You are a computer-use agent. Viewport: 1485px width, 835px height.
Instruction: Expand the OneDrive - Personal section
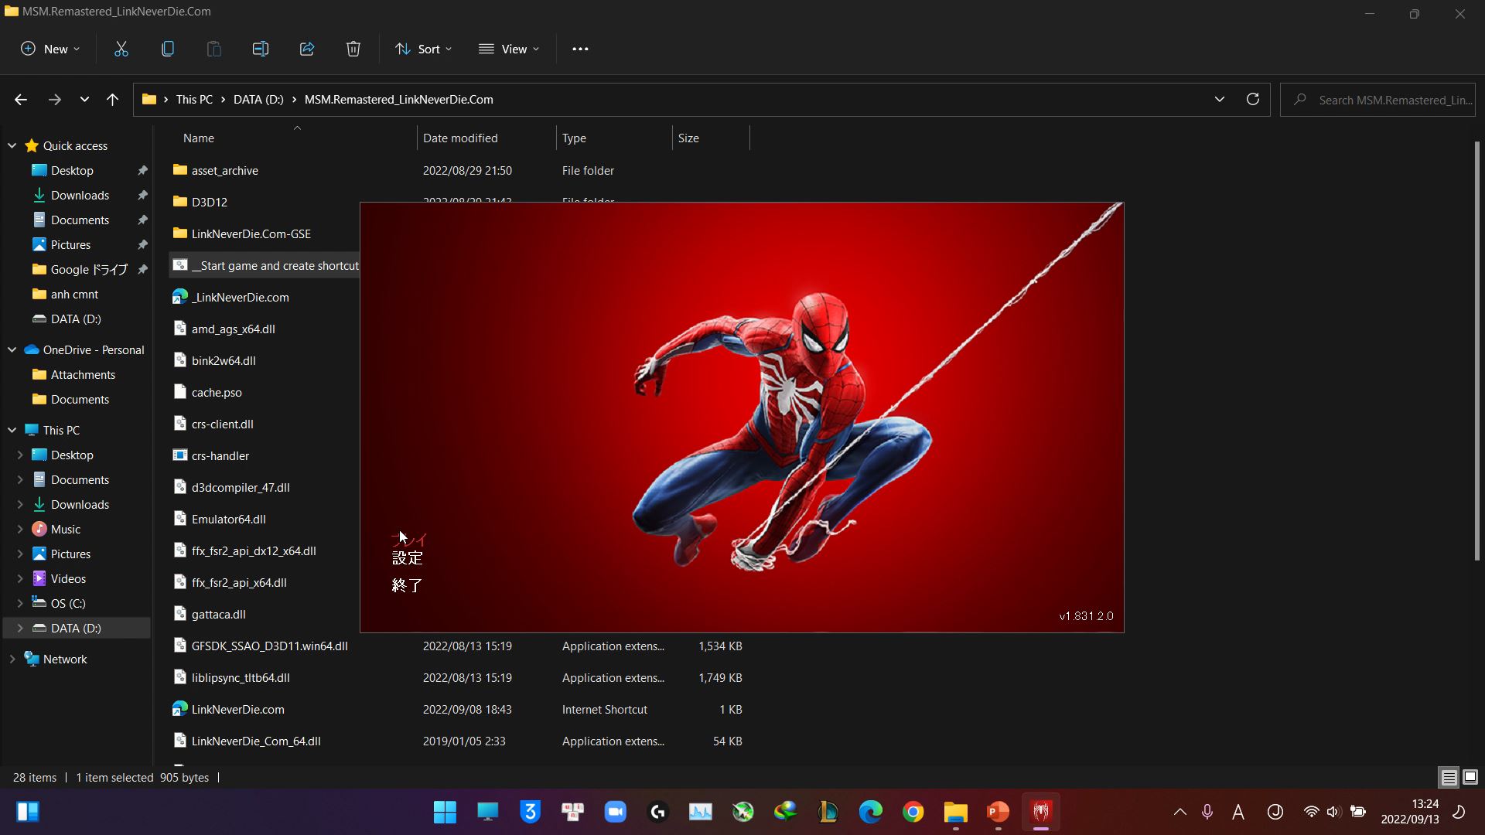(12, 349)
